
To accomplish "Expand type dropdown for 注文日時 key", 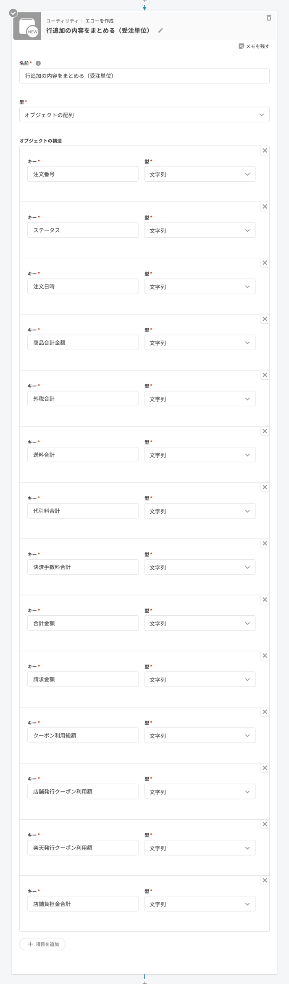I will pyautogui.click(x=200, y=287).
